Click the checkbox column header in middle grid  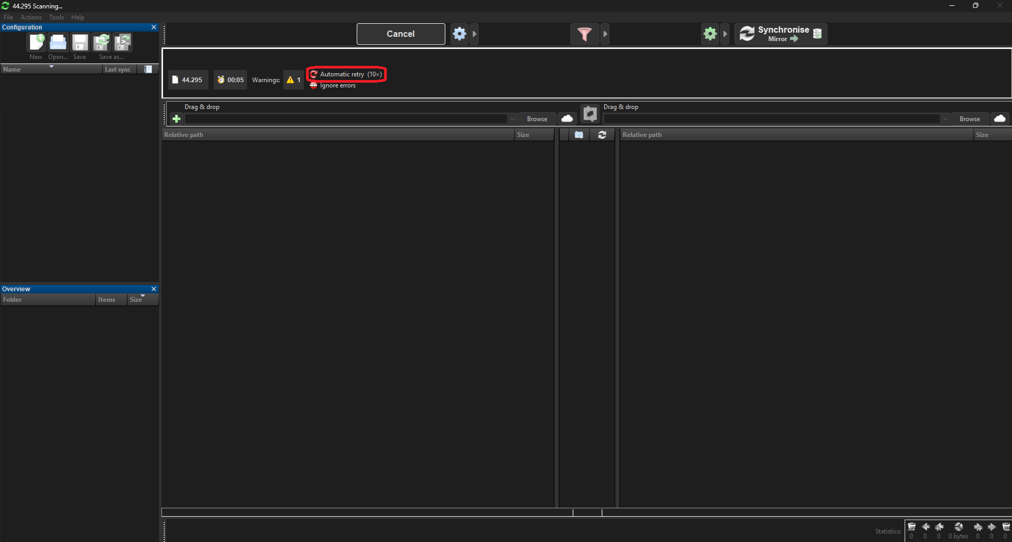pyautogui.click(x=564, y=135)
